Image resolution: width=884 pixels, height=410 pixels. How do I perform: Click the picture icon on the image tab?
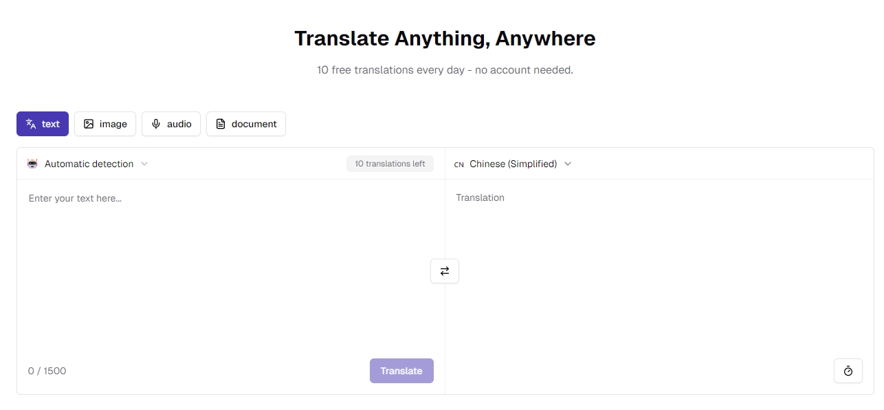[x=89, y=124]
